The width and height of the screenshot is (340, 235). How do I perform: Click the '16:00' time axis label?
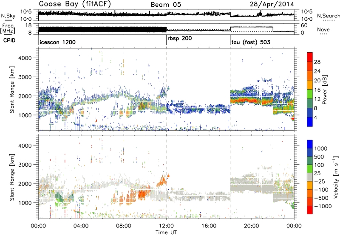click(x=209, y=226)
